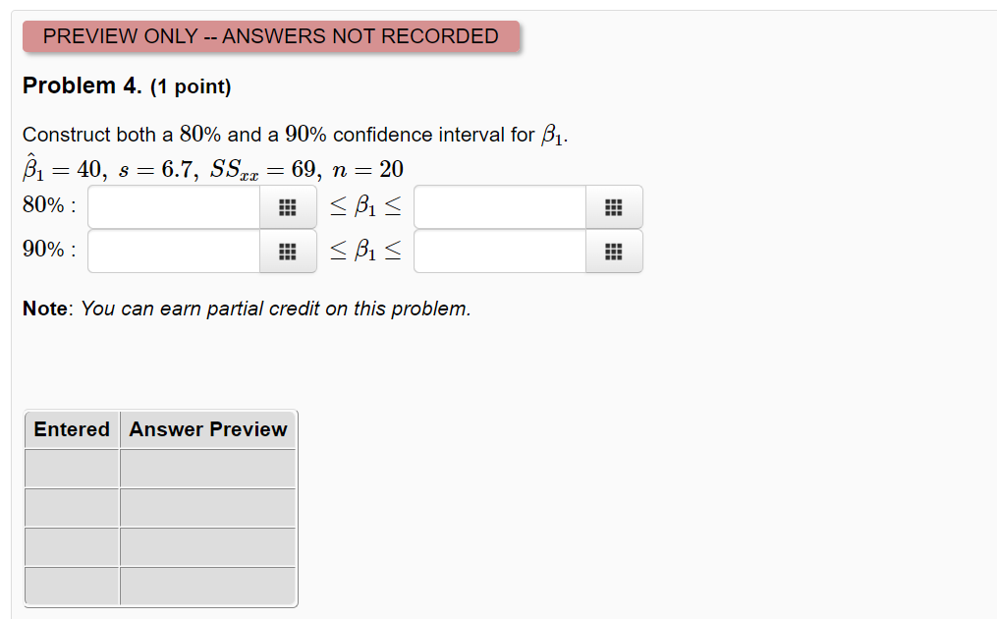Click the PREVIEW ONLY banner
This screenshot has width=997, height=619.
270,36
